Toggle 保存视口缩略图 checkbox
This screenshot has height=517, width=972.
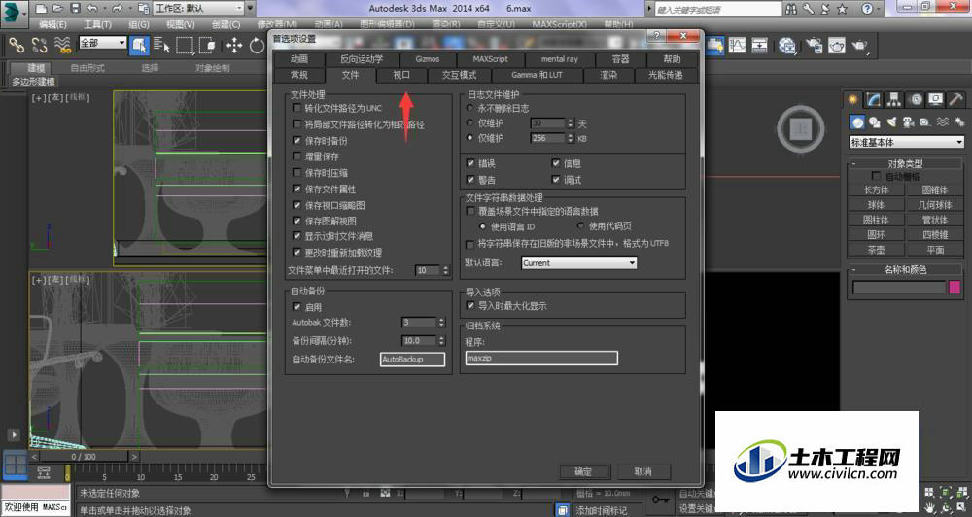tap(296, 205)
